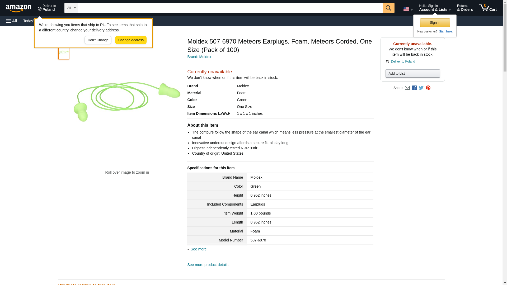Open Returns & Orders
507x285 pixels.
coord(465,8)
